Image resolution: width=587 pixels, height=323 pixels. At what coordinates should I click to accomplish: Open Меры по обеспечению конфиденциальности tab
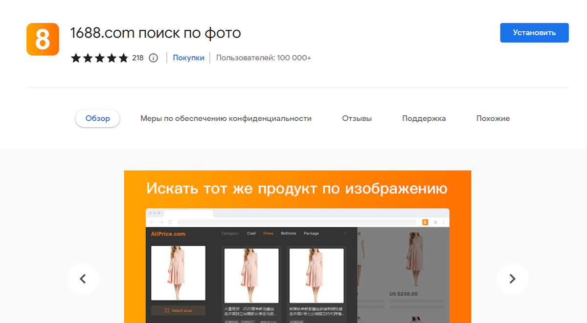(x=226, y=118)
